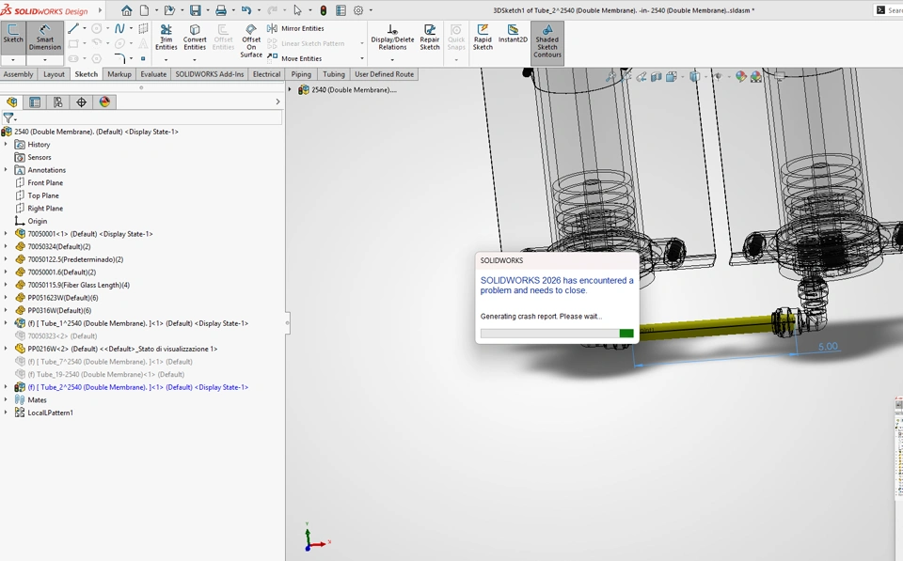Switch to the Assembly tab
Screen dimensions: 903x561
tap(19, 74)
